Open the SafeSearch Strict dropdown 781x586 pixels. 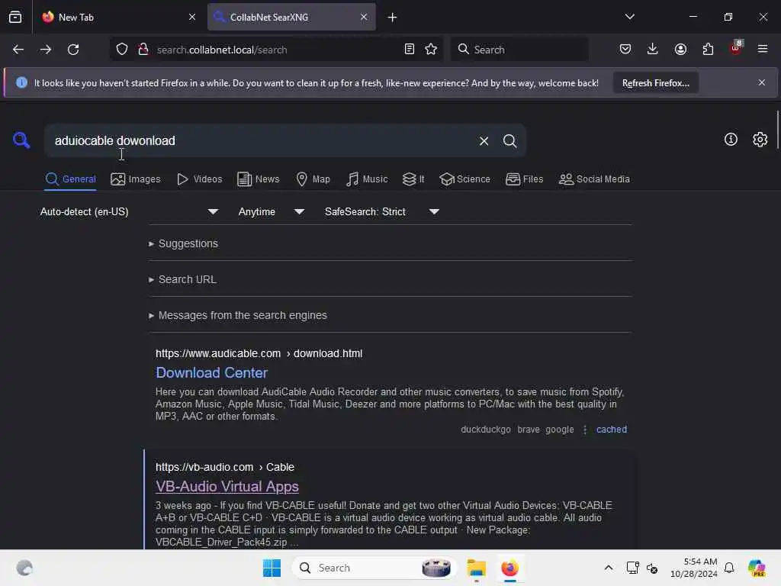(382, 212)
